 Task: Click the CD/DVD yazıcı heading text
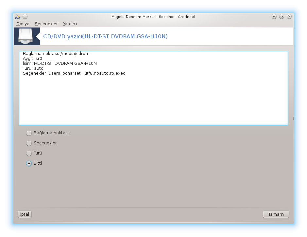point(105,36)
